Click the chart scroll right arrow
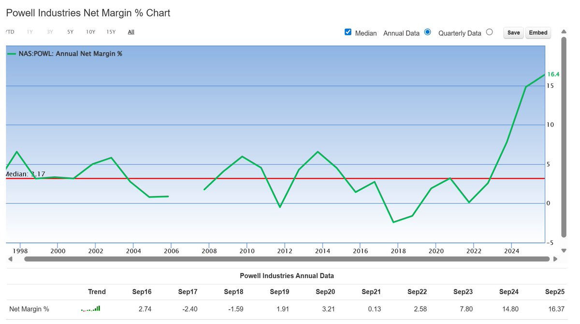Image resolution: width=580 pixels, height=324 pixels. click(555, 259)
